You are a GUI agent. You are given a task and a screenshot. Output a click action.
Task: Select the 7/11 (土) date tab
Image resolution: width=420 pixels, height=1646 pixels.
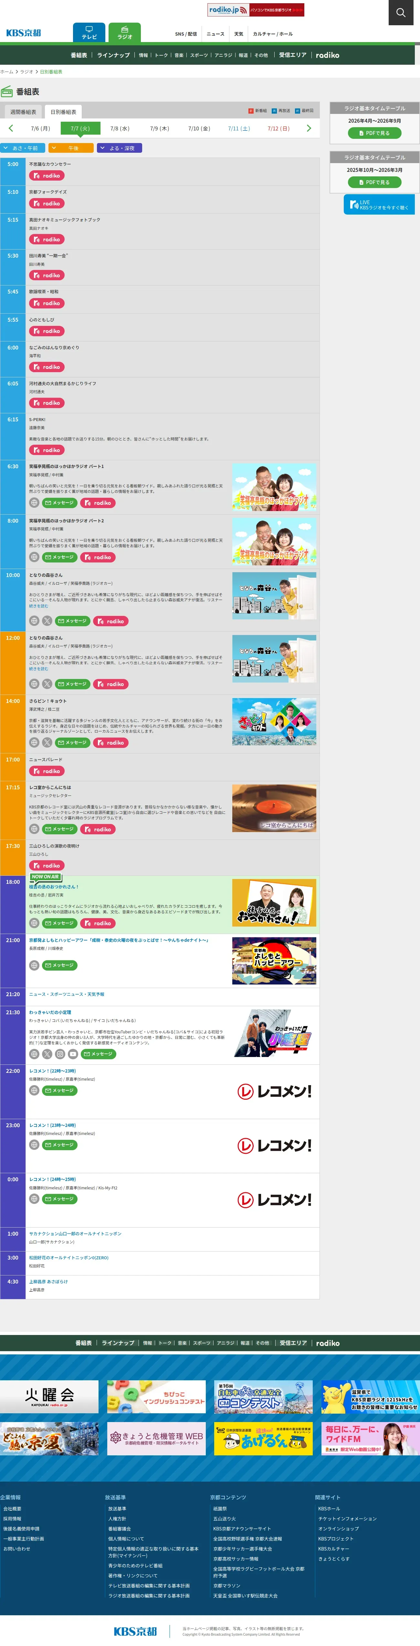239,128
